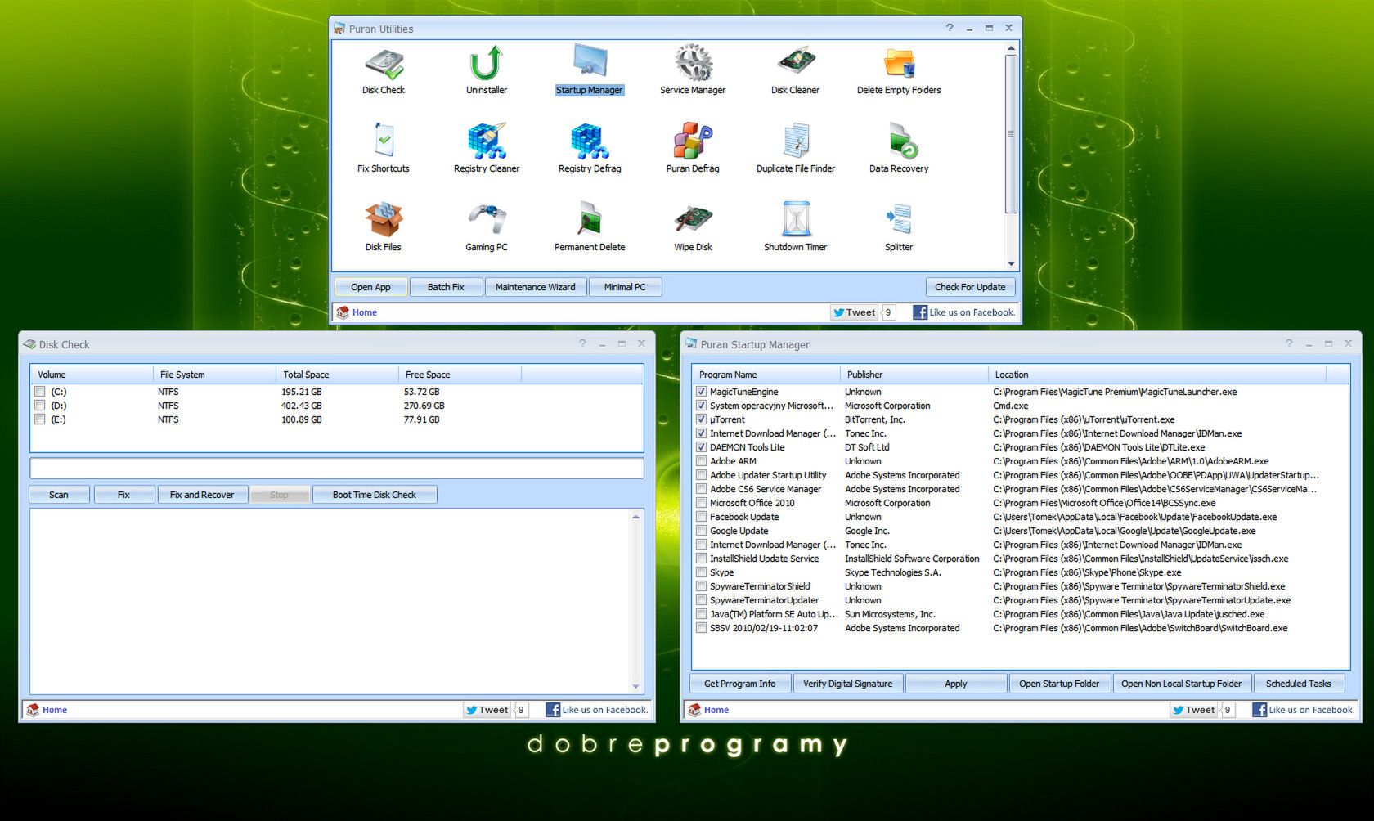Click Open Startup Folder button

pyautogui.click(x=1059, y=684)
